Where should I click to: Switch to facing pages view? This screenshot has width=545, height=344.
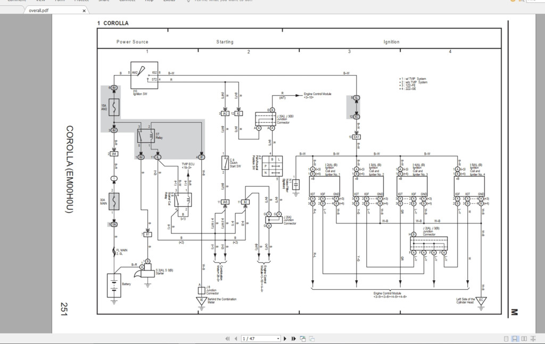524,339
